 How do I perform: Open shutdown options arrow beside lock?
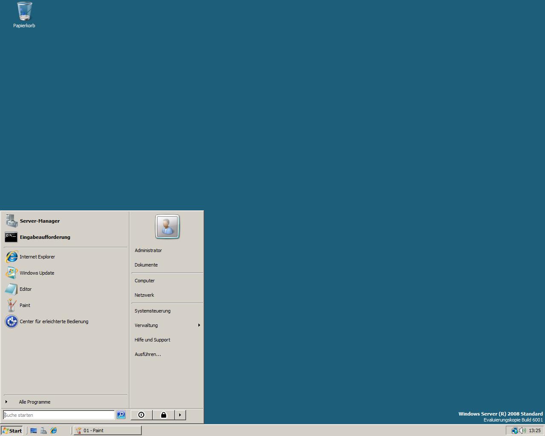click(x=180, y=415)
